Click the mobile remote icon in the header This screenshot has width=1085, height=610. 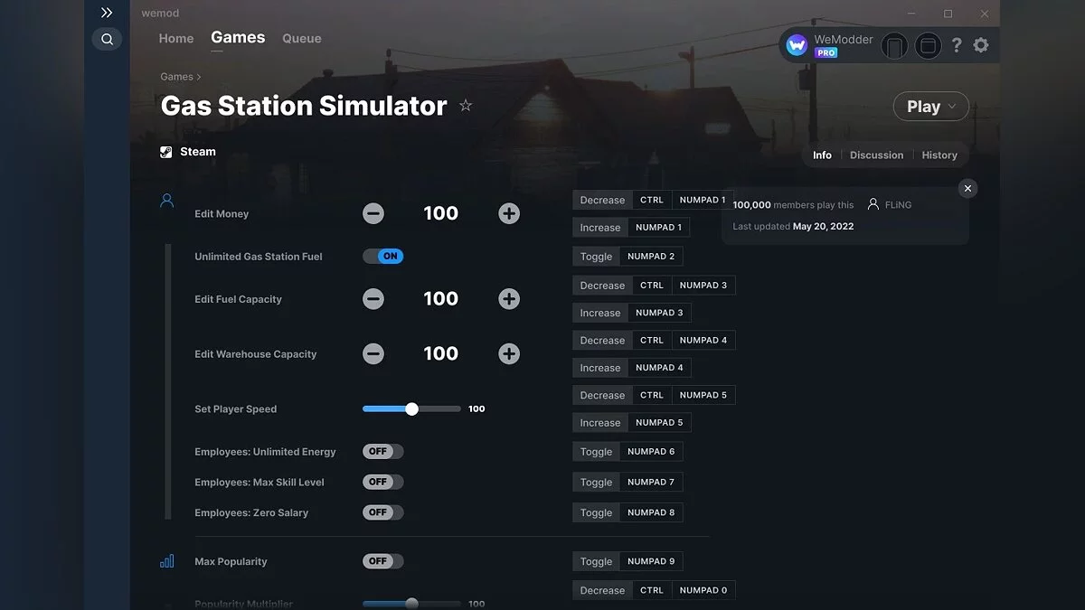pyautogui.click(x=894, y=44)
